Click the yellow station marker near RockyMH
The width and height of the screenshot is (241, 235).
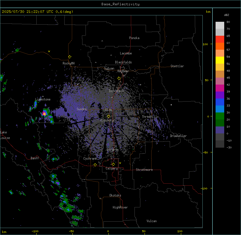[70, 57]
